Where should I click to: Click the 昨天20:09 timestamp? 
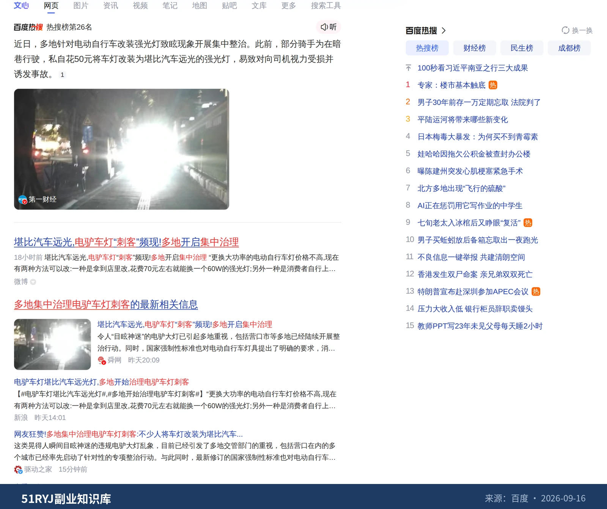pyautogui.click(x=144, y=360)
